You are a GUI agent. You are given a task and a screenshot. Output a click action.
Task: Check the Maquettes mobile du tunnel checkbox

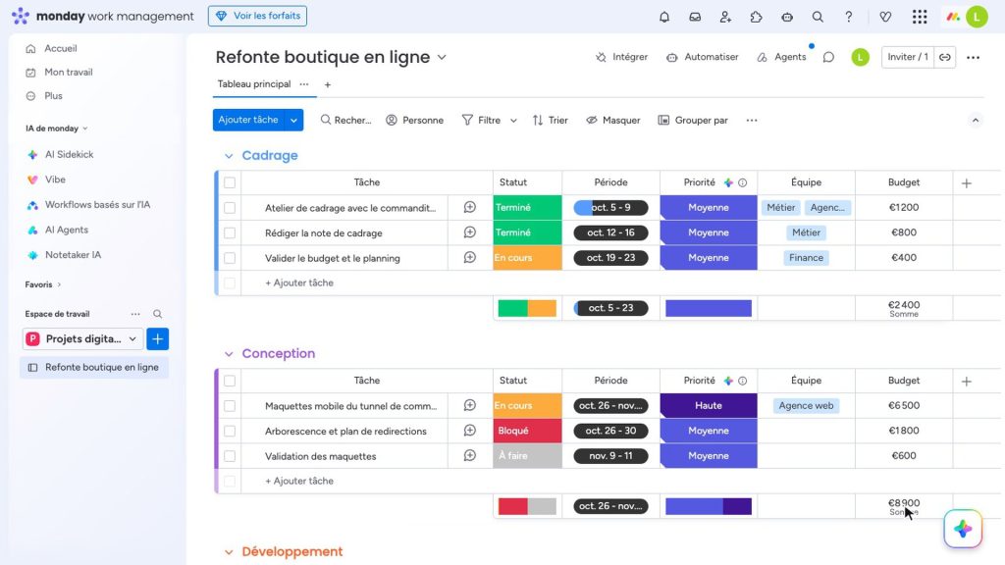(230, 405)
